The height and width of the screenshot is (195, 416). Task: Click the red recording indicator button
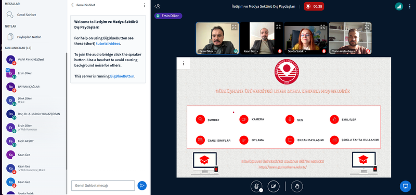click(314, 6)
